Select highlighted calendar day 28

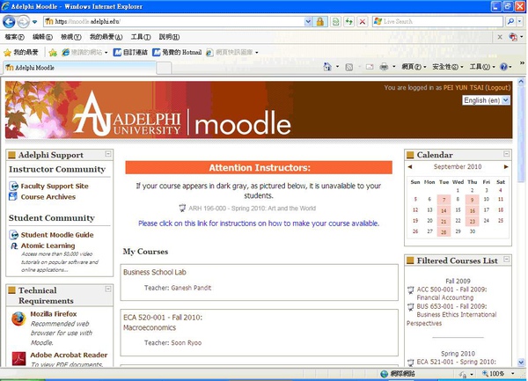(444, 232)
